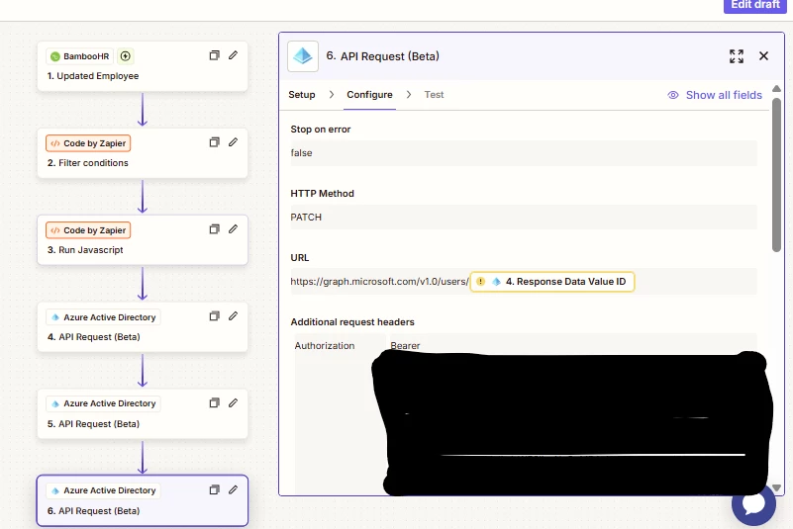Screen dimensions: 793x529
Task: Edit step 6 API Request pencil
Action: [x=233, y=489]
